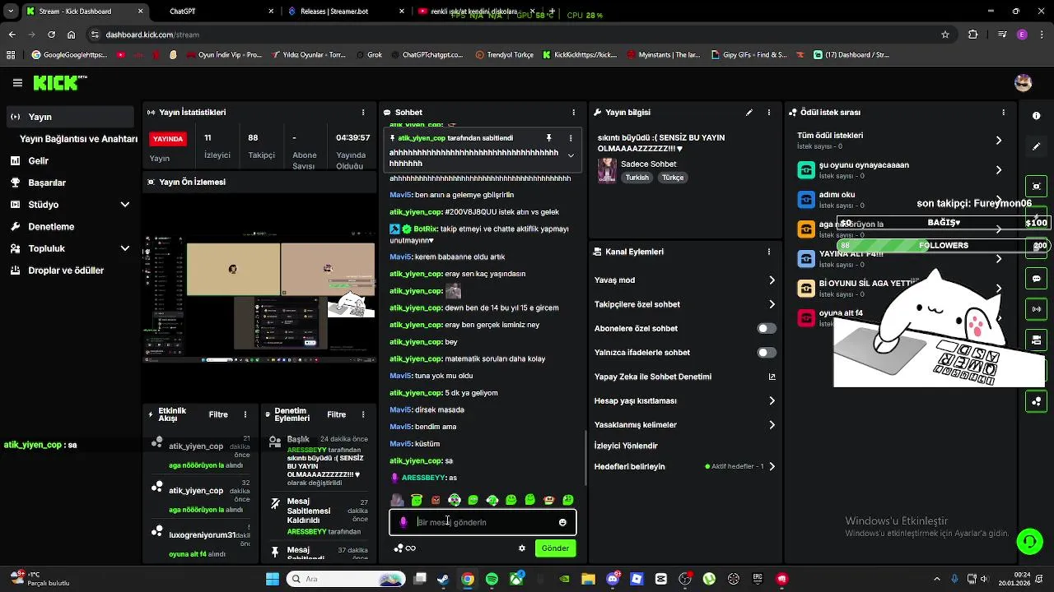The image size is (1054, 592).
Task: Click the KICK logo
Action: [59, 83]
